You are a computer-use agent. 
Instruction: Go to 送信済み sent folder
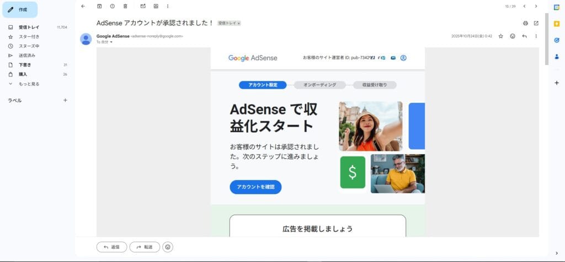pyautogui.click(x=26, y=56)
